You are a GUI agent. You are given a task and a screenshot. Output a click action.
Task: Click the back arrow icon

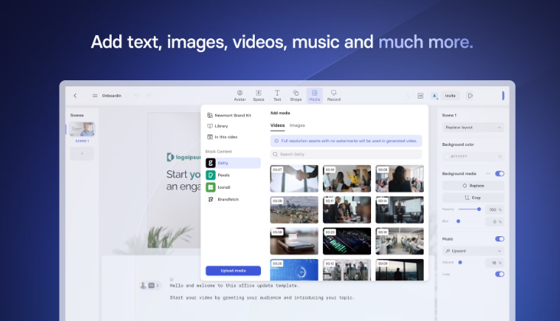pyautogui.click(x=75, y=96)
